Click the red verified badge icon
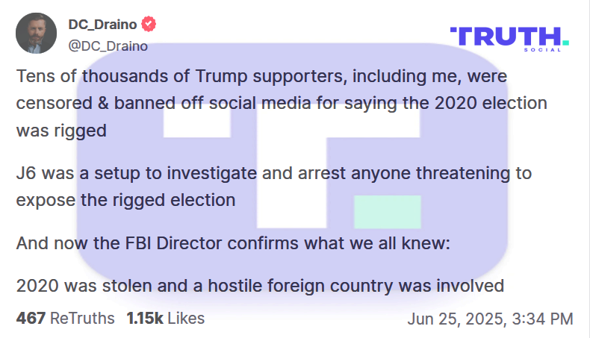Viewport: 590px width, 338px height. pos(150,25)
